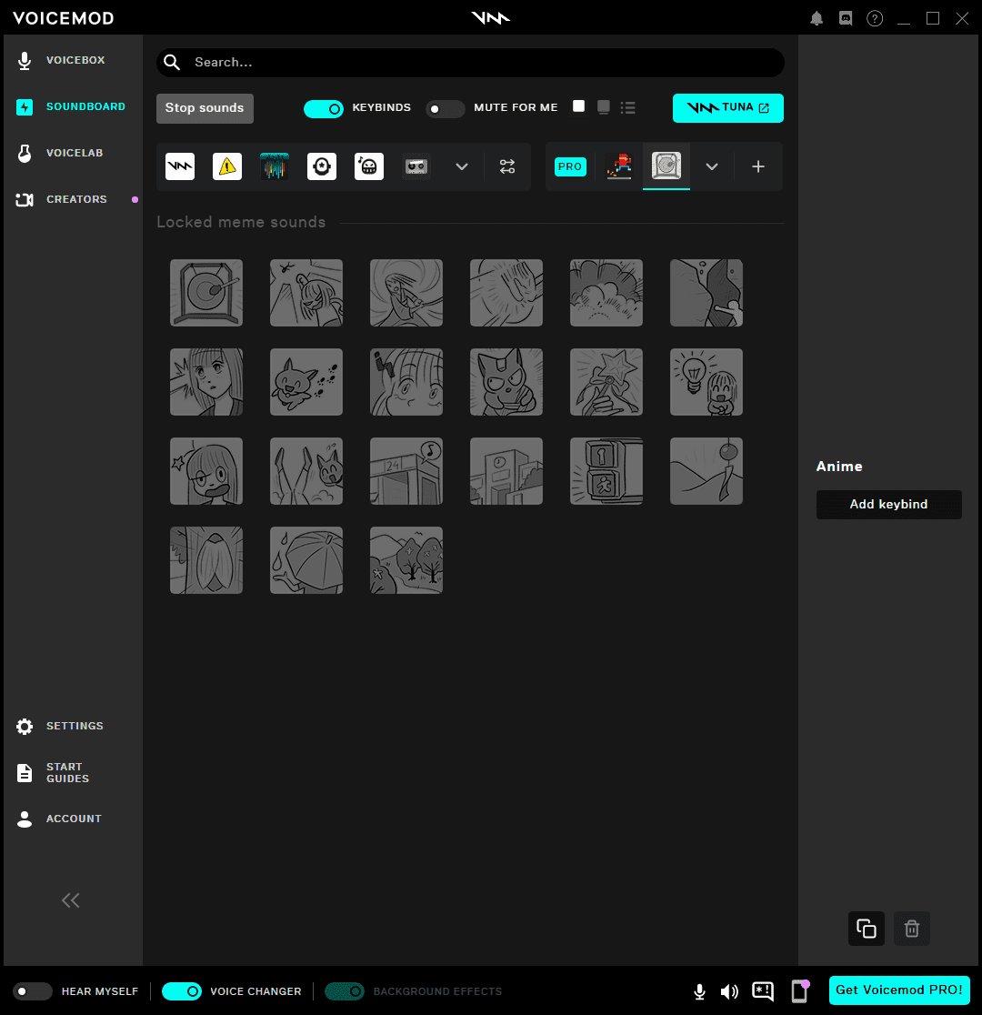This screenshot has width=982, height=1015.
Task: Select the dripping waveform soundboard profile
Action: pyautogui.click(x=275, y=166)
